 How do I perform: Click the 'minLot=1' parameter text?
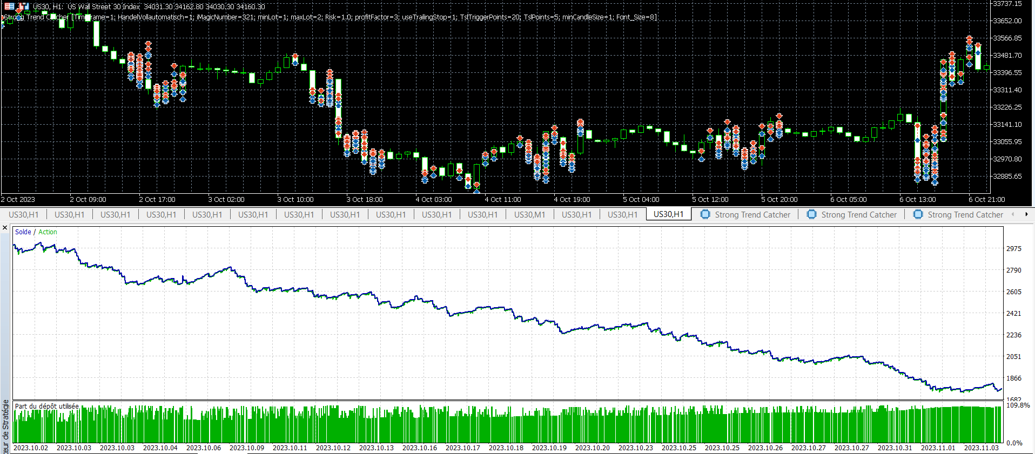click(x=272, y=17)
